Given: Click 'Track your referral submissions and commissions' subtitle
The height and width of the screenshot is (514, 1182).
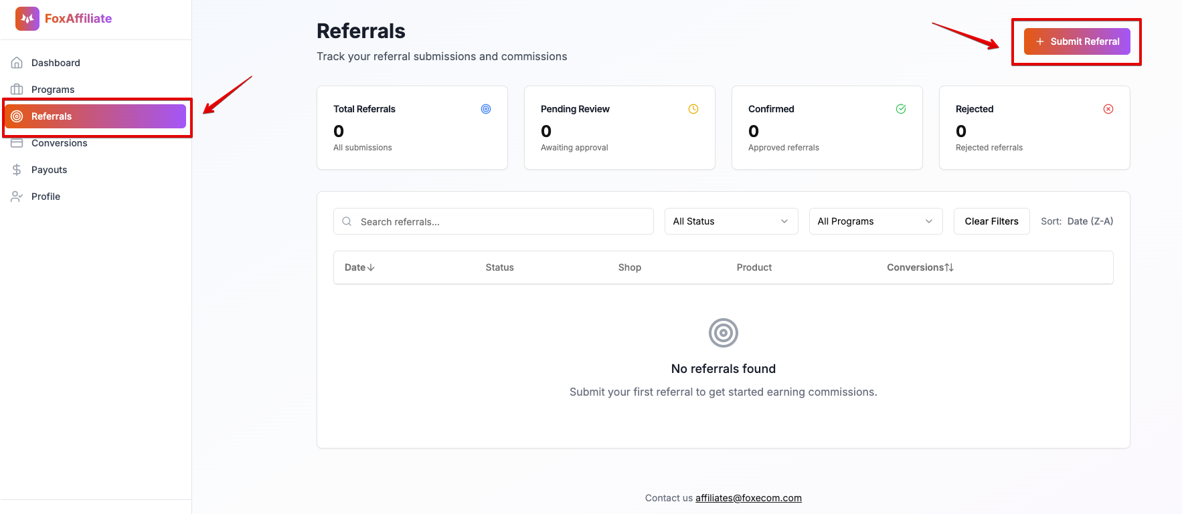Looking at the screenshot, I should tap(442, 57).
